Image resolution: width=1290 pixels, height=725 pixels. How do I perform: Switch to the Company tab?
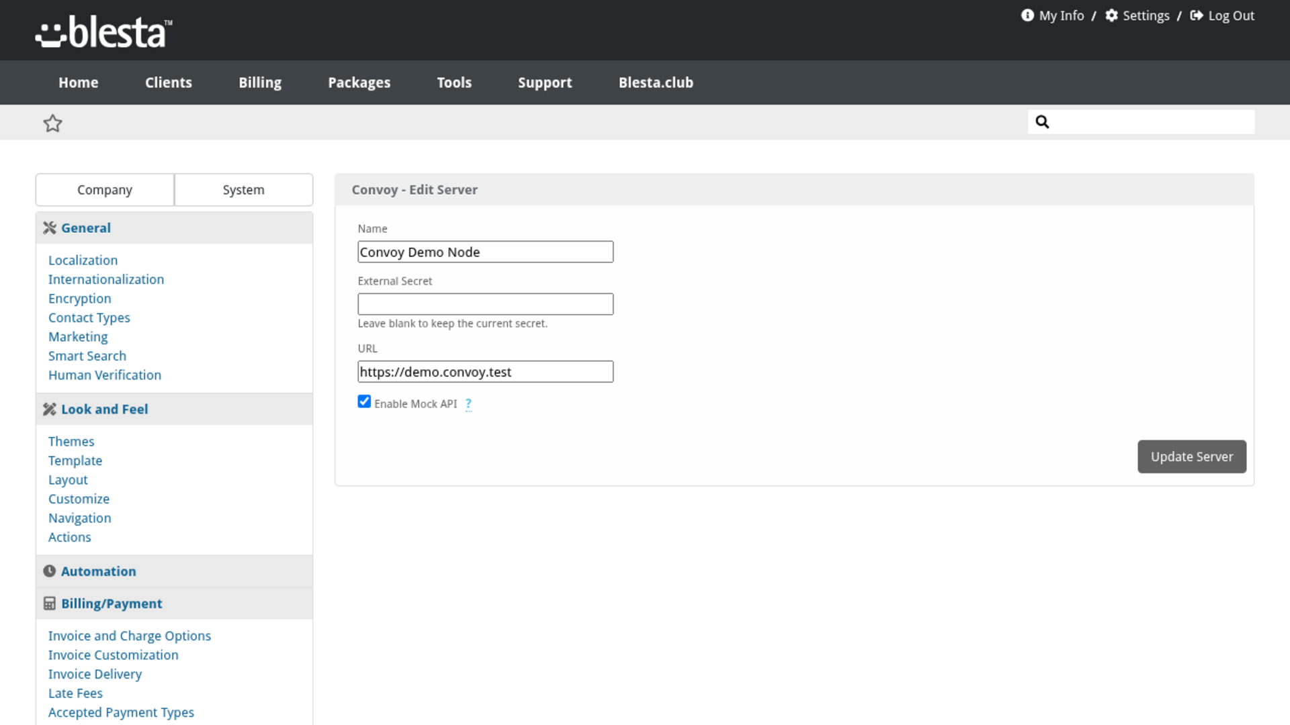pos(105,190)
